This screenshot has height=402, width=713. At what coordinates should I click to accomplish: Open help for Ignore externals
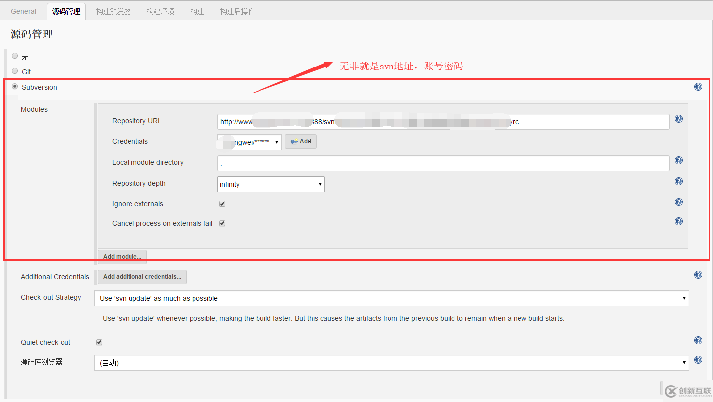[x=679, y=202]
